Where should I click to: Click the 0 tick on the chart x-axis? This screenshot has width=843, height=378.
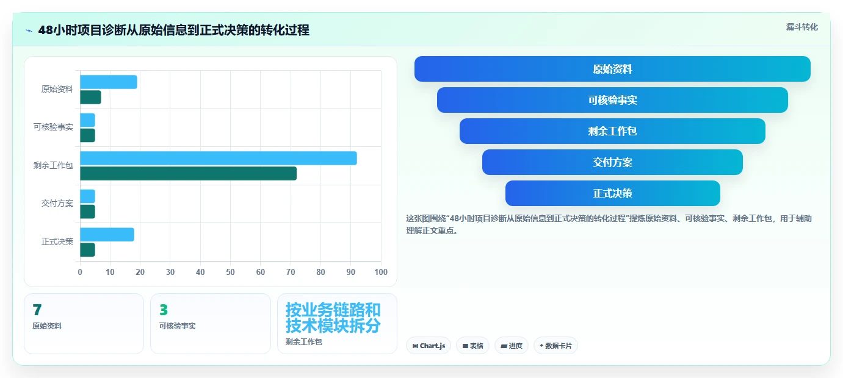80,272
